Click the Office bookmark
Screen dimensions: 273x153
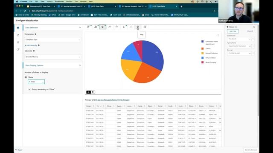pos(52,15)
